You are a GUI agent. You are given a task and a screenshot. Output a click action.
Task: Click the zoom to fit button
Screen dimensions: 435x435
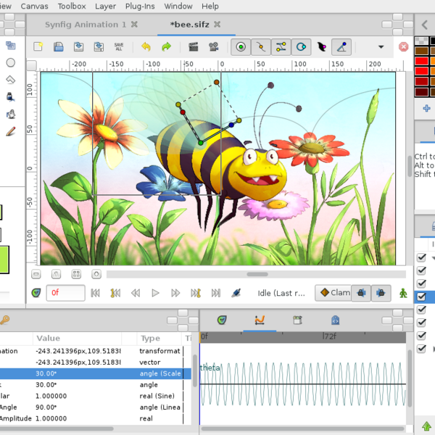coord(96,274)
